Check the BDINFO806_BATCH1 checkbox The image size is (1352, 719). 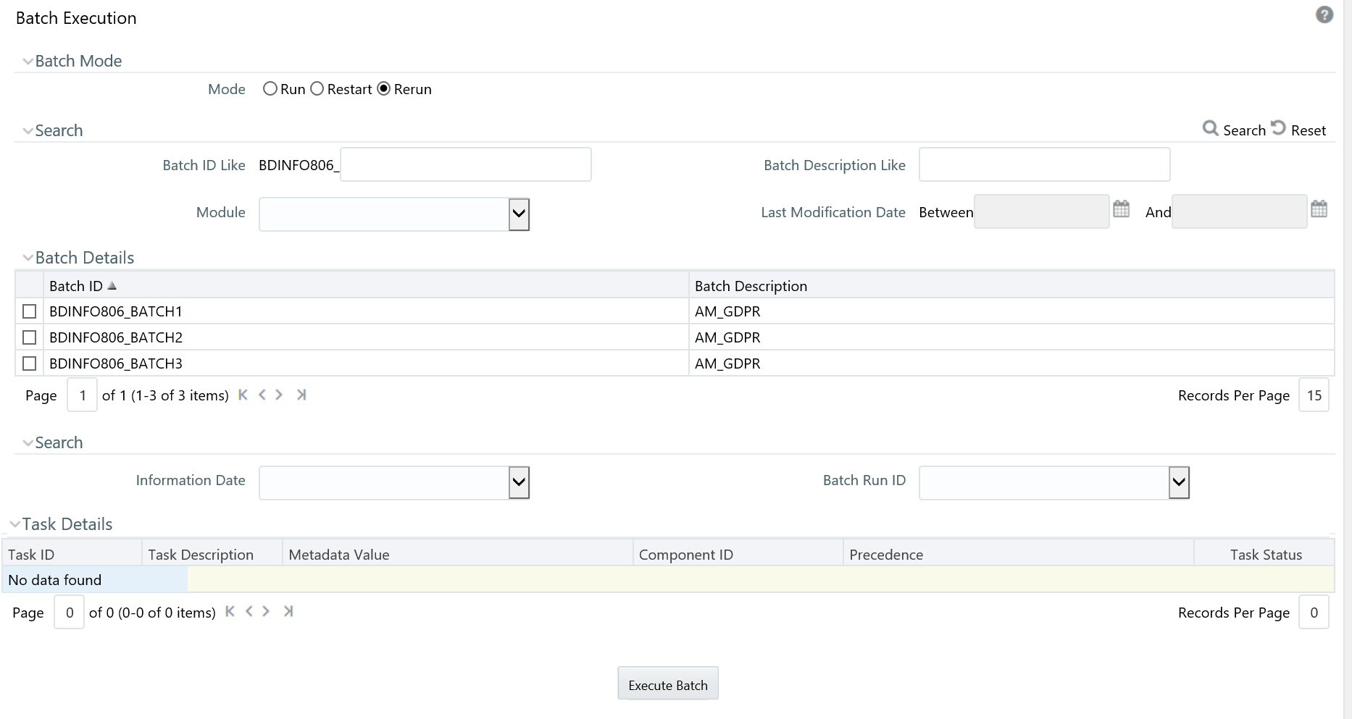[x=30, y=311]
